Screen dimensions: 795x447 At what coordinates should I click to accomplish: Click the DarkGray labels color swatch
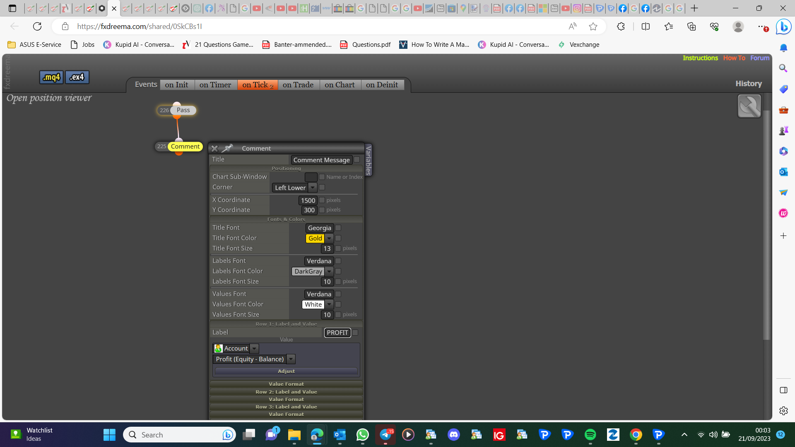(x=308, y=272)
